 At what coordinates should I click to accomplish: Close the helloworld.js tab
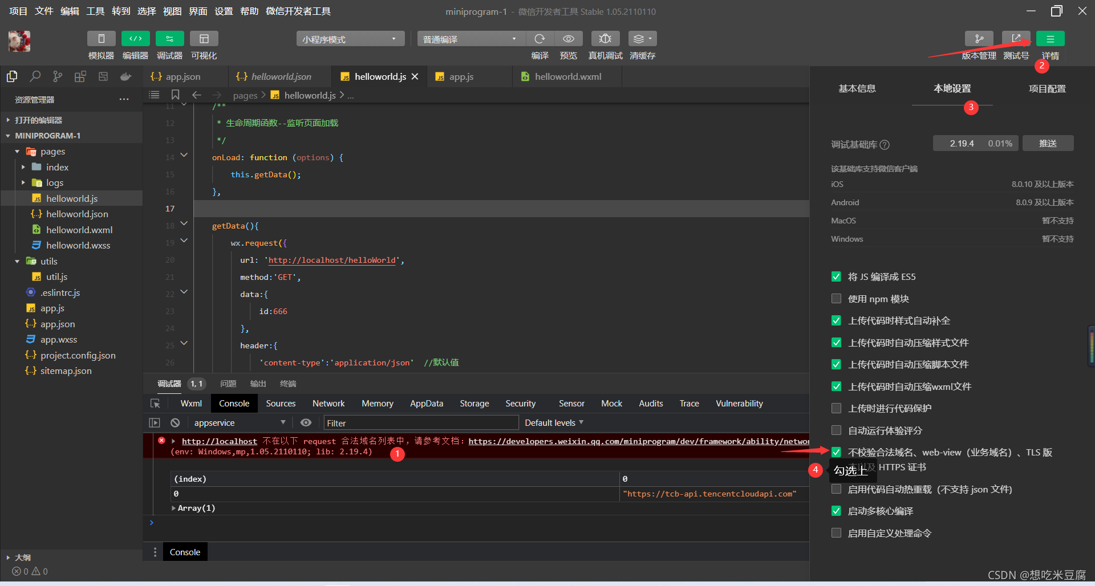click(x=415, y=76)
